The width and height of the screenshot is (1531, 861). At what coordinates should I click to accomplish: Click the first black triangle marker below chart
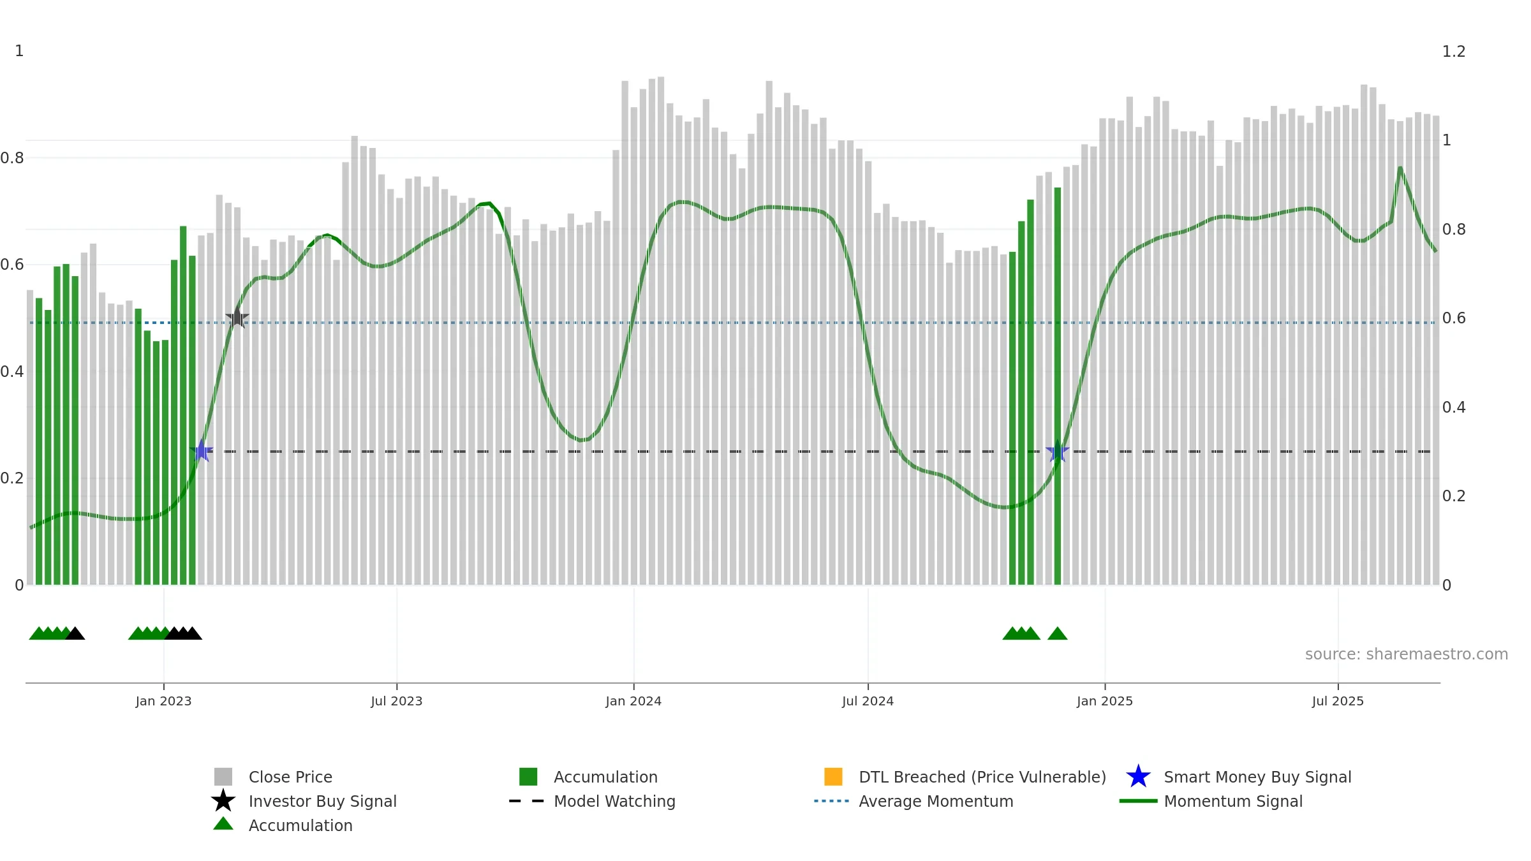coord(75,633)
